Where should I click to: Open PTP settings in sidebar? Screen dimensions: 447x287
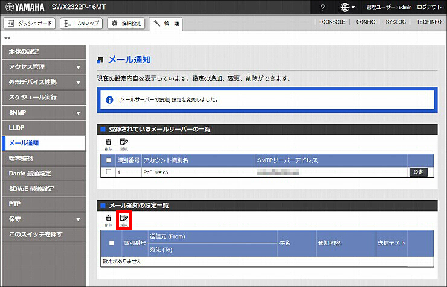pos(43,204)
